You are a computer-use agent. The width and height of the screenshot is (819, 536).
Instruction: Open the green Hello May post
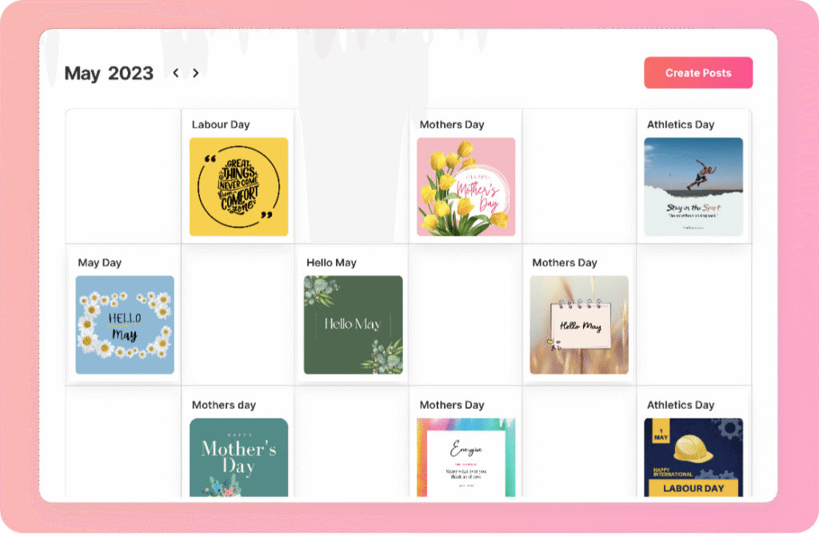(353, 324)
